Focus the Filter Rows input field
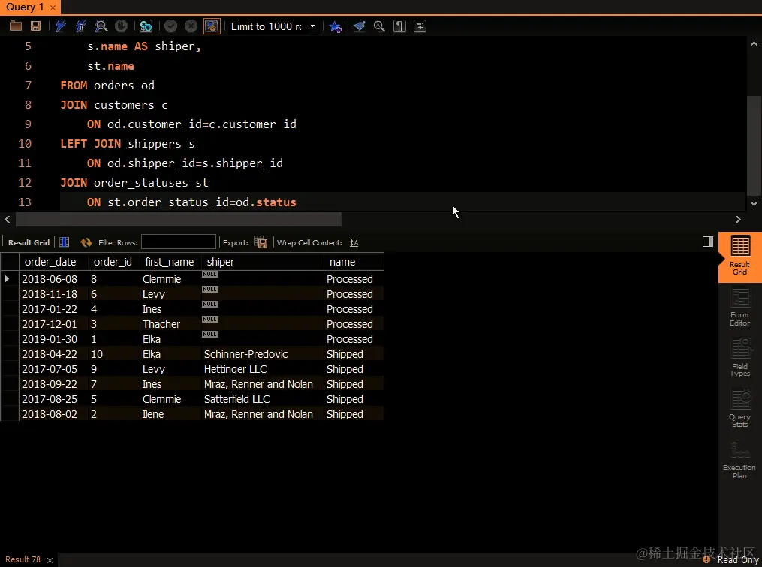762x567 pixels. click(x=179, y=241)
